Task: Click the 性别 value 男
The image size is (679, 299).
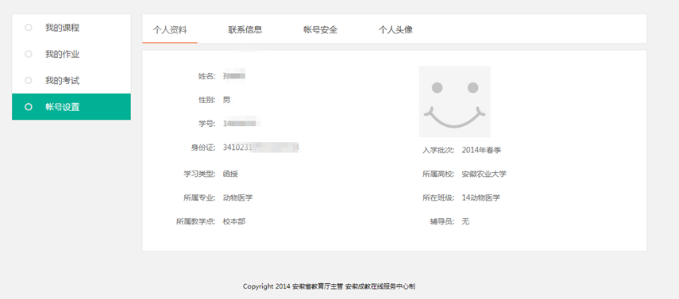Action: tap(226, 100)
